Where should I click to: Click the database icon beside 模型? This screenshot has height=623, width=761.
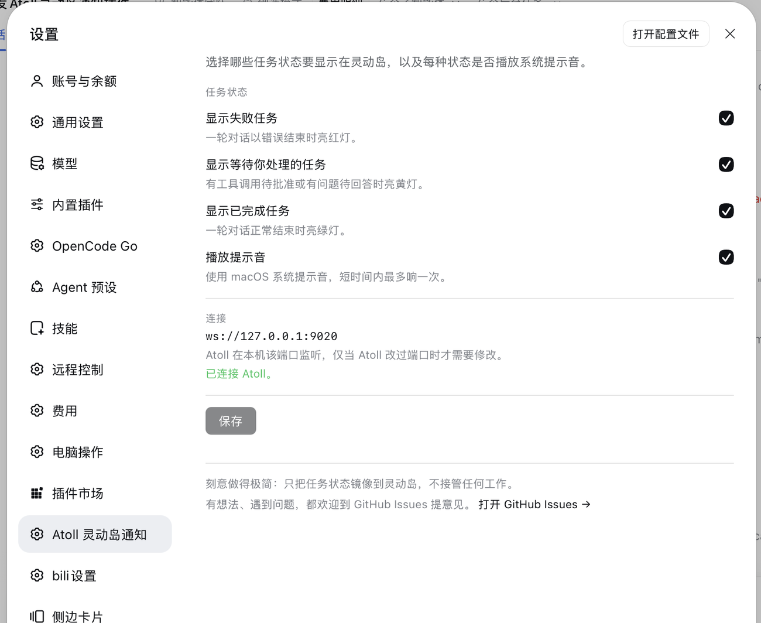pos(37,163)
